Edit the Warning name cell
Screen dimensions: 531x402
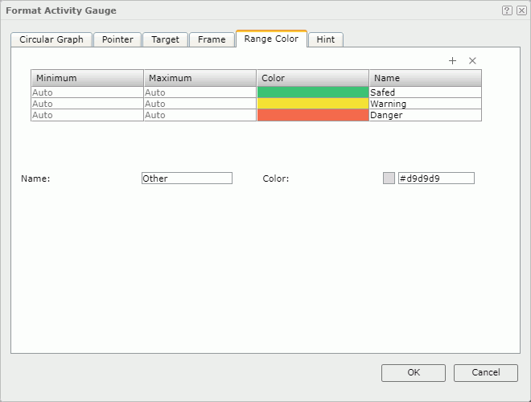tap(425, 104)
